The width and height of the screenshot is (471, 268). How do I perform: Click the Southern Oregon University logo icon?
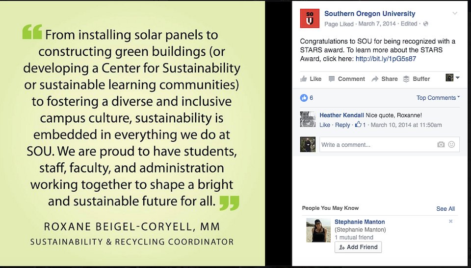[x=310, y=18]
